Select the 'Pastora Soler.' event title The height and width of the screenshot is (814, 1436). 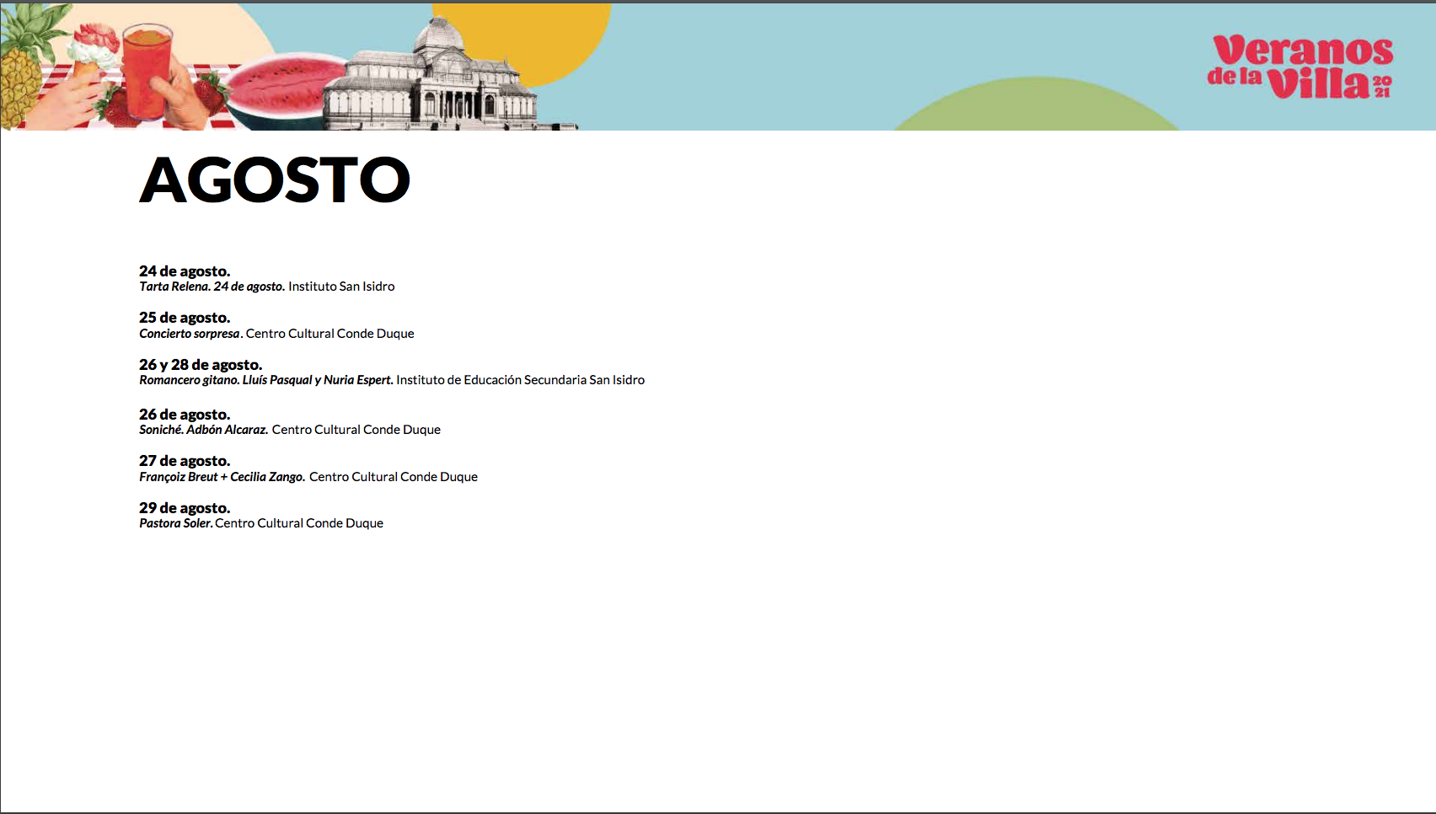click(176, 523)
